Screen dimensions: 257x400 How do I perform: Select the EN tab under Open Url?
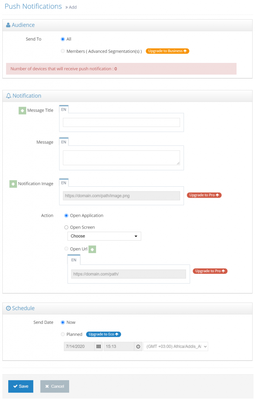click(x=74, y=260)
